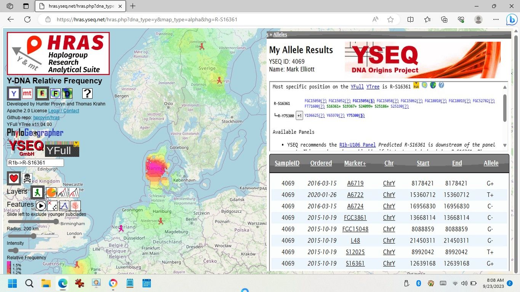Open marker S16361 in the table

[355, 263]
